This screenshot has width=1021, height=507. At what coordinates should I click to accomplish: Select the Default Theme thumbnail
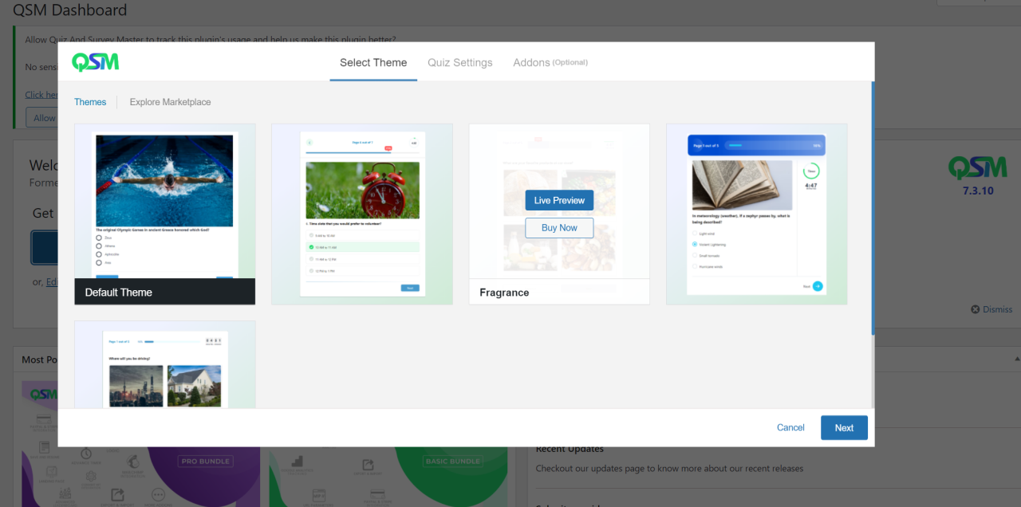[x=164, y=203]
